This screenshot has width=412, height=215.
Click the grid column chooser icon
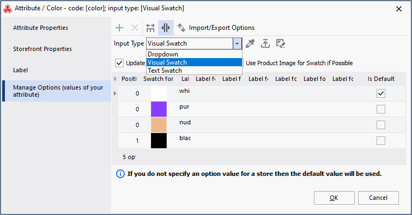click(115, 79)
